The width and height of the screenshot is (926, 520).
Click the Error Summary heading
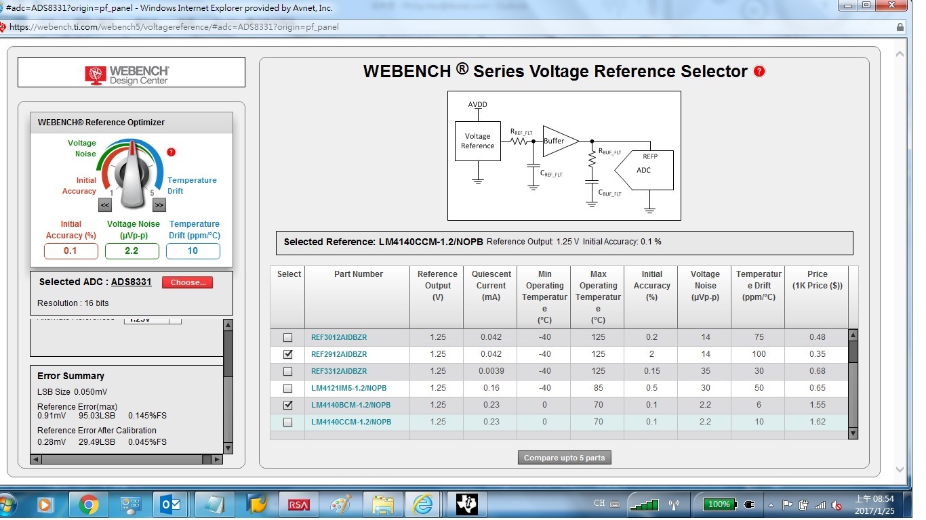tap(71, 376)
